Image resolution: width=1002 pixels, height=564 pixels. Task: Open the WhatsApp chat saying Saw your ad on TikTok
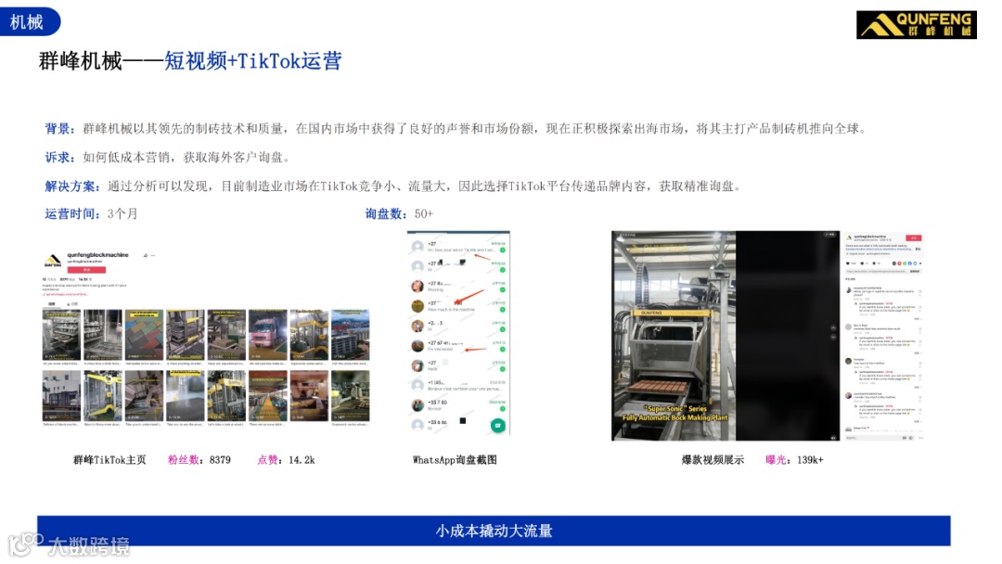click(459, 247)
